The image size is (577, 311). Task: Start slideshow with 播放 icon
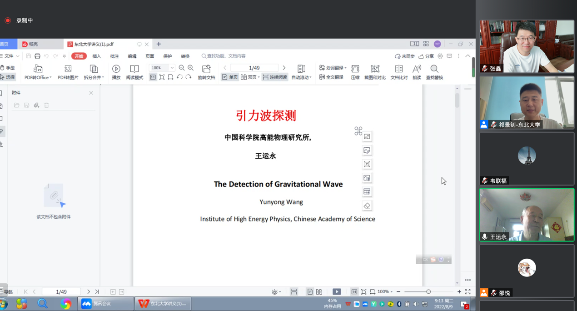[x=116, y=69]
